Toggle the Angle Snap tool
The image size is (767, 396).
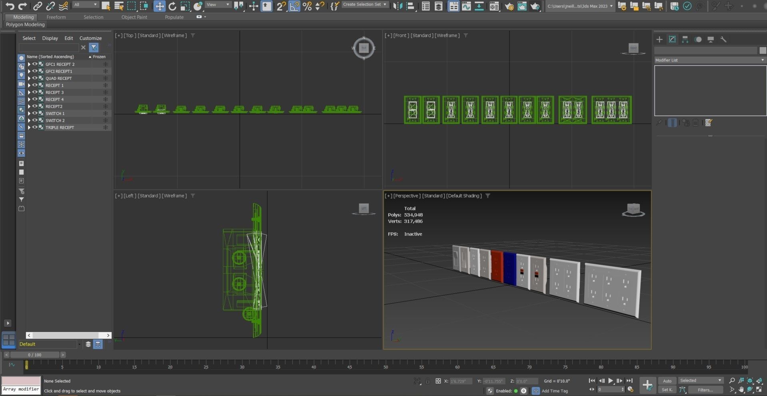point(294,6)
